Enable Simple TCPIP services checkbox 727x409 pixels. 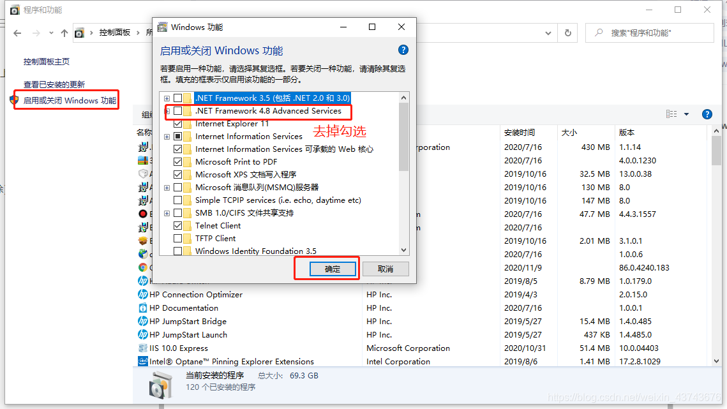177,200
